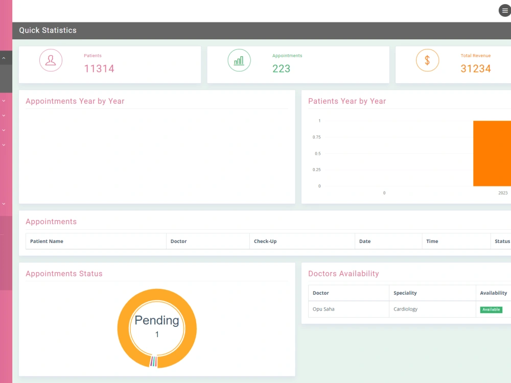Expand the first sidebar menu chevron
The image size is (511, 383).
pos(3,100)
